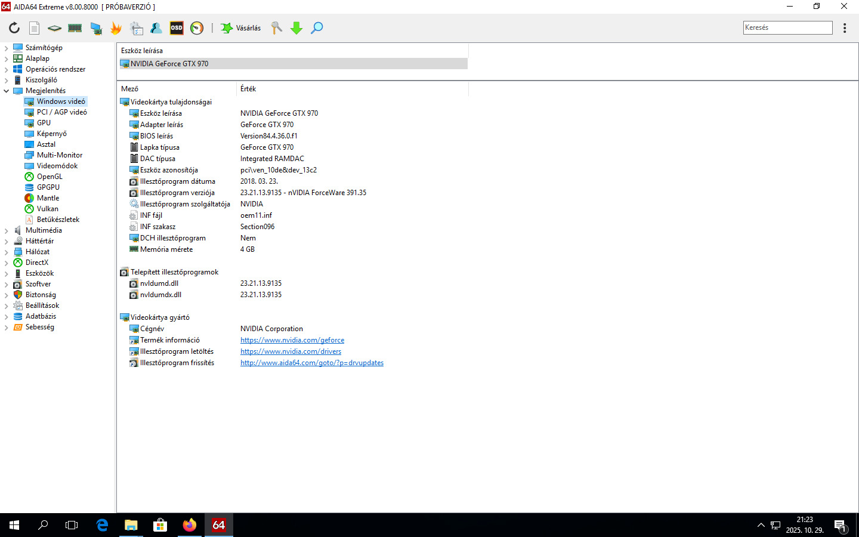This screenshot has height=537, width=859.
Task: Select NVIDIA GeForce GTX 970 device row
Action: point(293,64)
